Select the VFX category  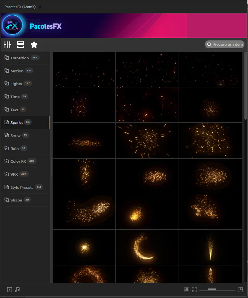coord(14,174)
